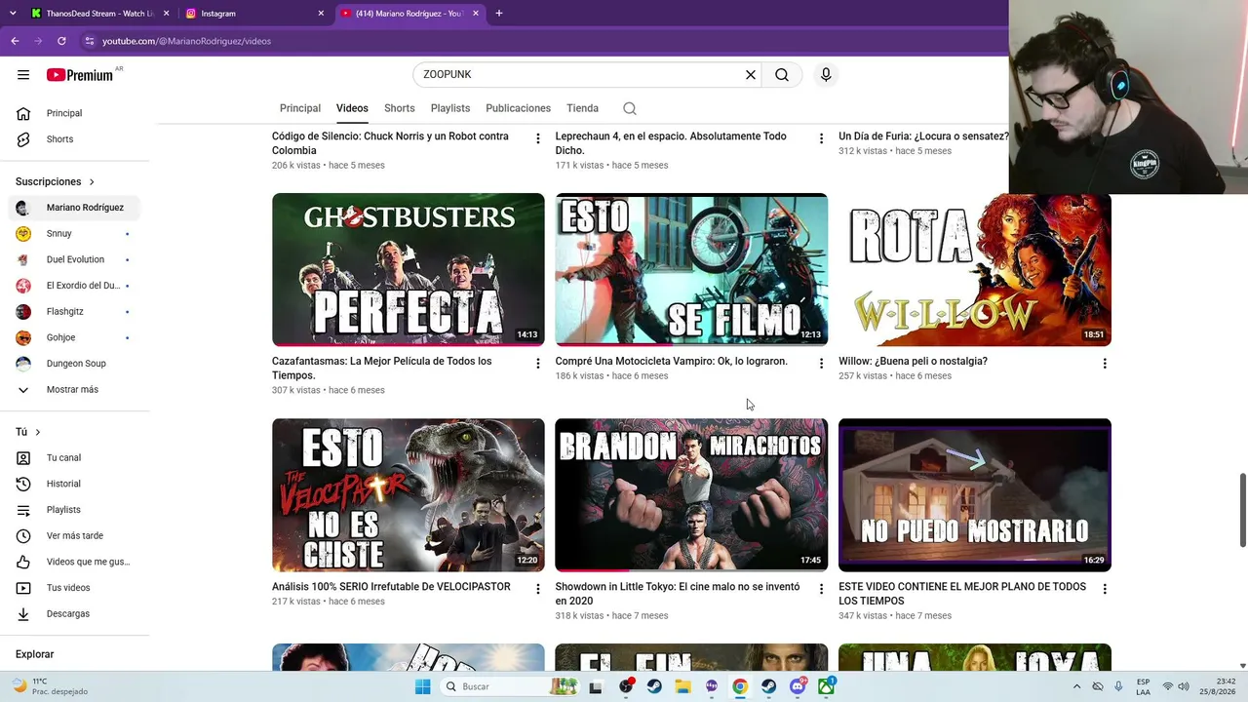The height and width of the screenshot is (702, 1248).
Task: Open options menu for Leprechaun 4 video
Action: [x=821, y=138]
